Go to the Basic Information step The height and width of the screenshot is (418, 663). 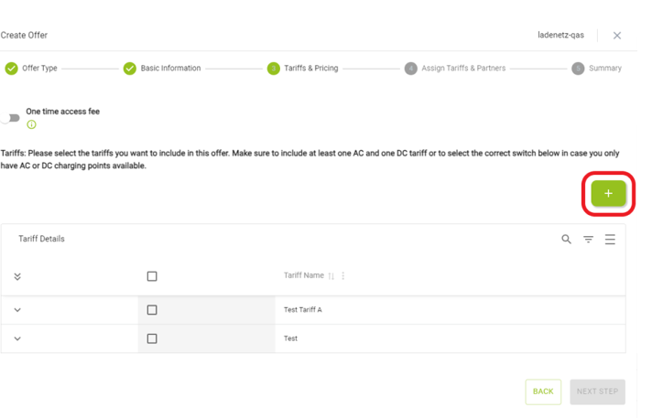[x=162, y=68]
